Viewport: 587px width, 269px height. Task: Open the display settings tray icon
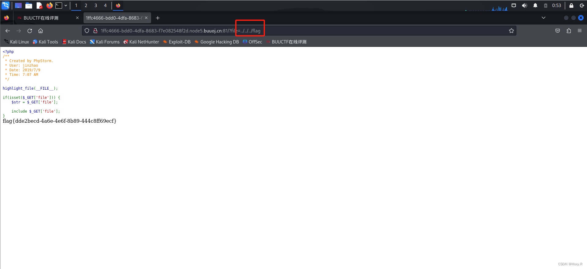pyautogui.click(x=514, y=6)
